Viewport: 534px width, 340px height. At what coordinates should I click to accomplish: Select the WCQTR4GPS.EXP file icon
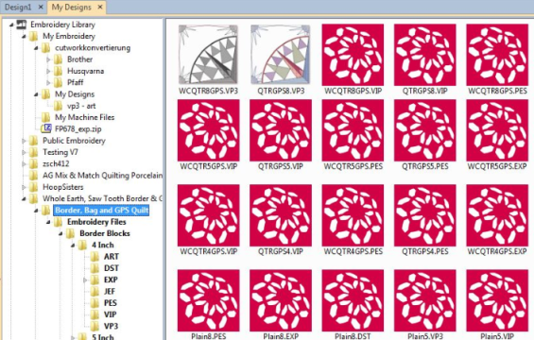tap(497, 215)
